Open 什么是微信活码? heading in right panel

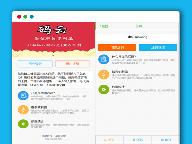[x=124, y=57]
